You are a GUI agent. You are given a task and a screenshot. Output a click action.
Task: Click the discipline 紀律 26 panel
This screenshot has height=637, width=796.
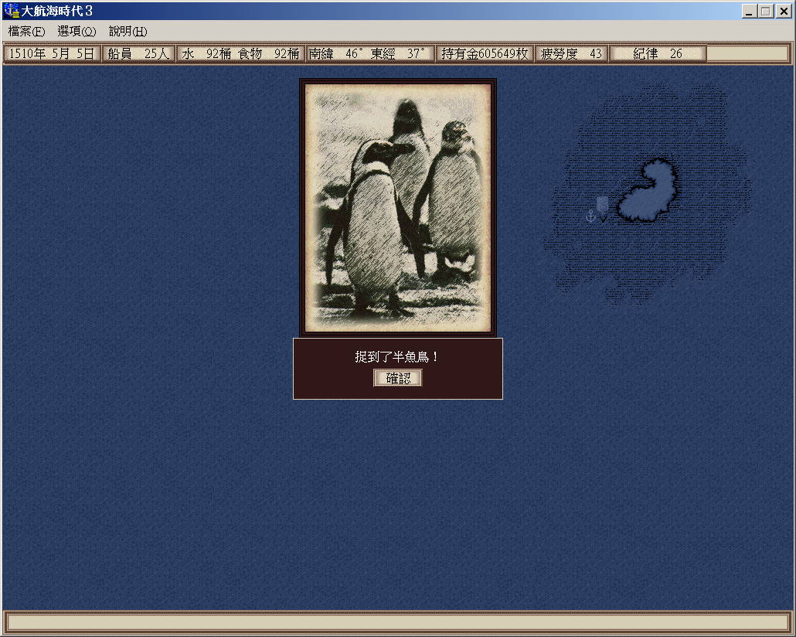[x=658, y=53]
